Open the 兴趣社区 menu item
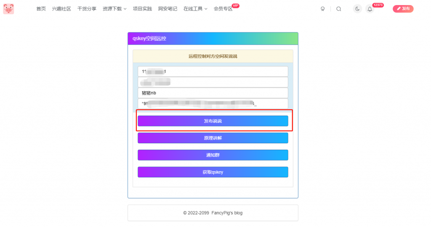431x227 pixels. (61, 9)
